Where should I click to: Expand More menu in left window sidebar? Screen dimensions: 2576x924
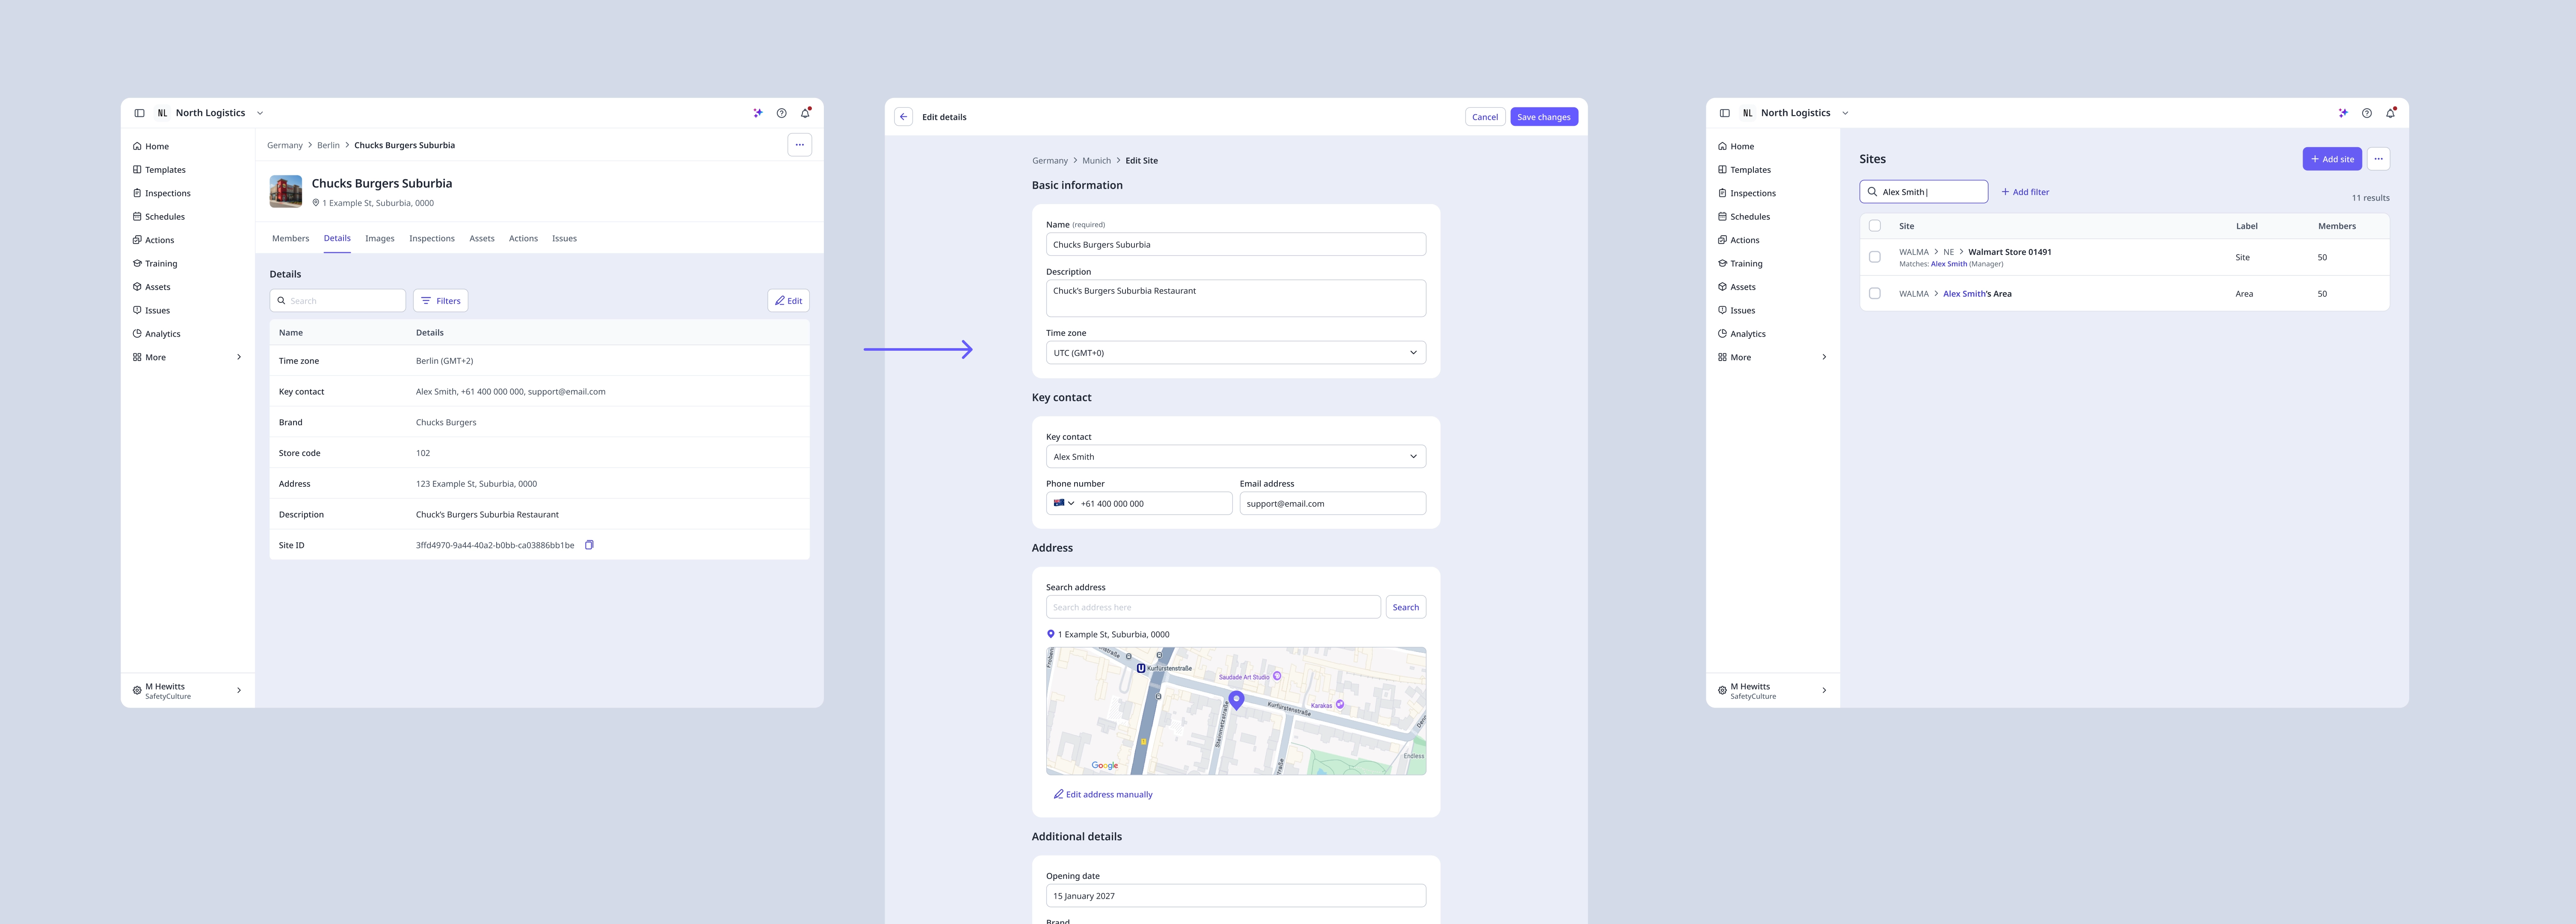coord(188,357)
